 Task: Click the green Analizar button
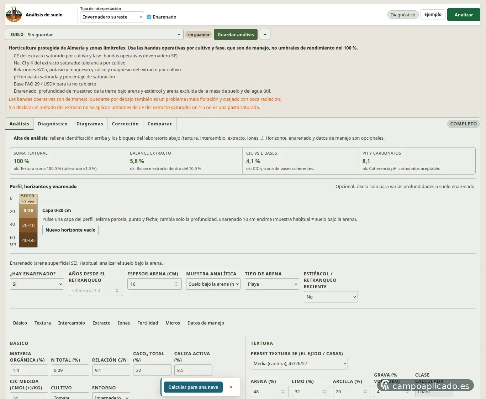pyautogui.click(x=464, y=15)
